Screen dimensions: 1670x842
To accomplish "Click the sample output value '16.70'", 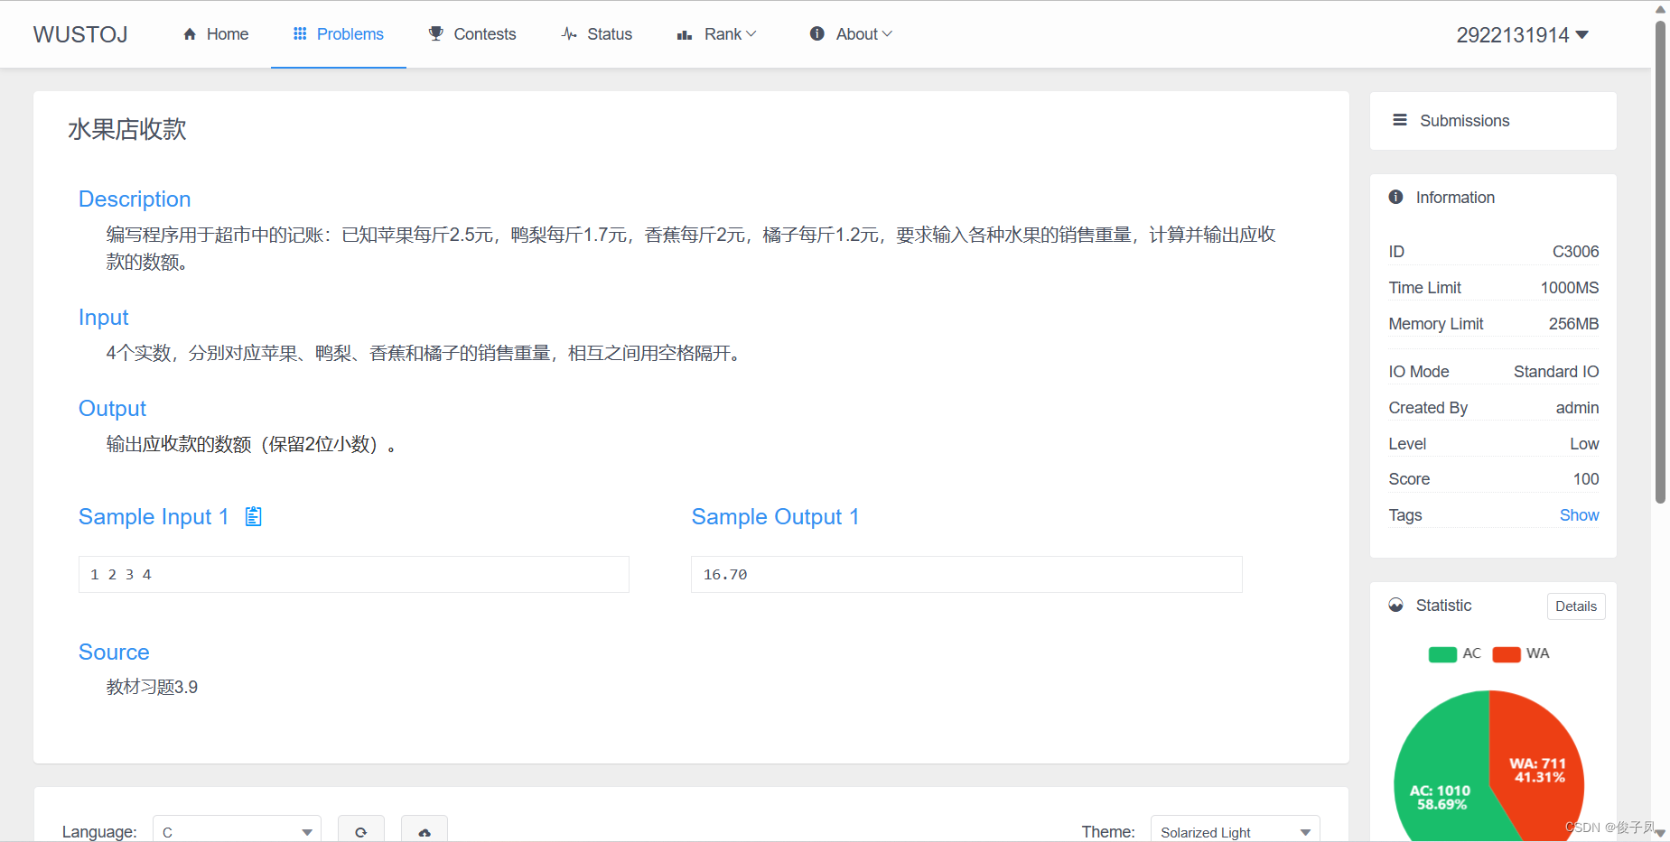I will [x=725, y=575].
